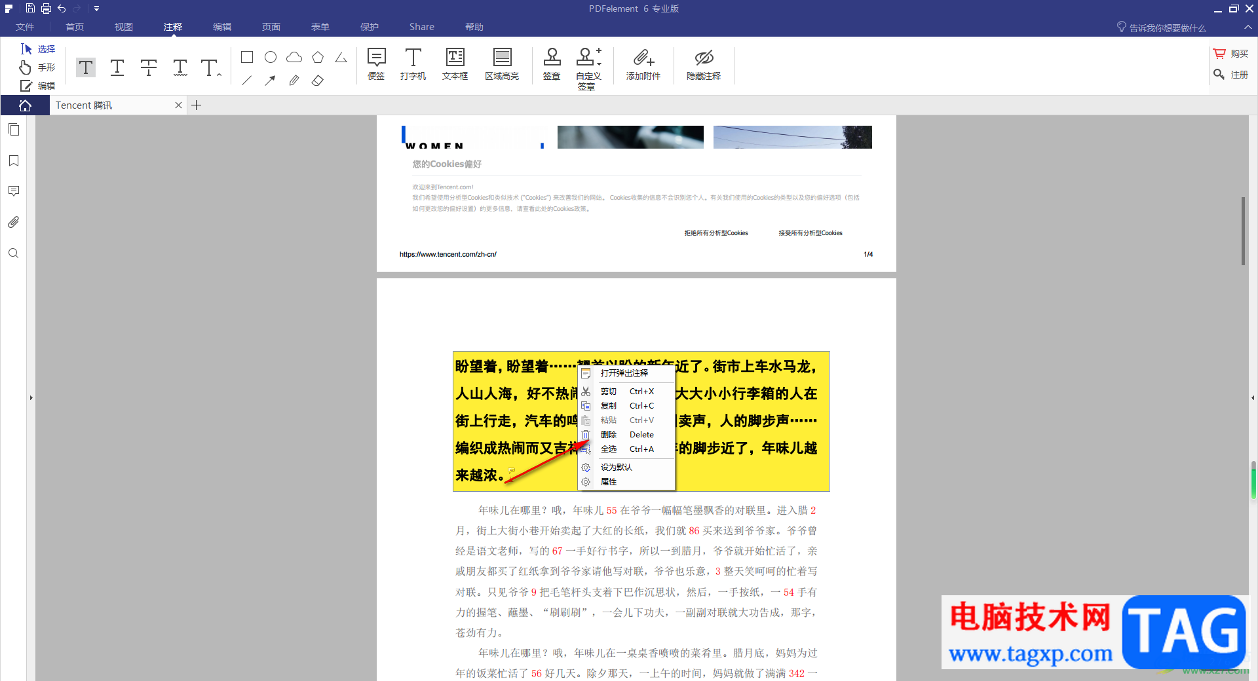Image resolution: width=1258 pixels, height=681 pixels.
Task: Activate the 选择 select mode
Action: coord(37,49)
